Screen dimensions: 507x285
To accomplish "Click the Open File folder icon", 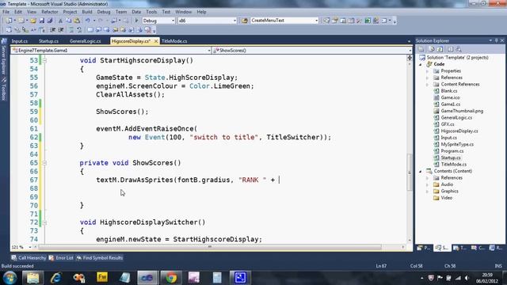I will coord(33,21).
